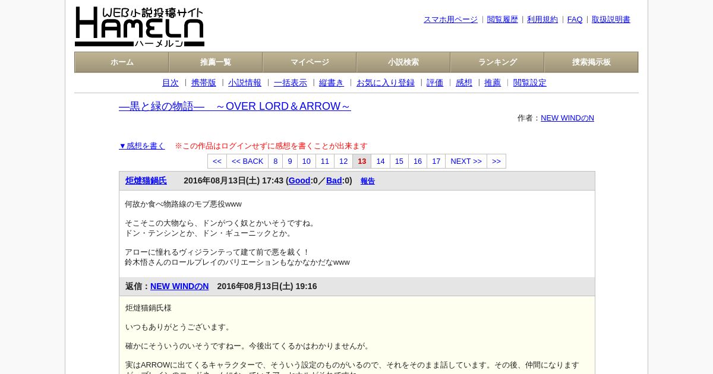713x374 pixels.
Task: Open the 推薦 link in the sub-menu
Action: pos(493,83)
